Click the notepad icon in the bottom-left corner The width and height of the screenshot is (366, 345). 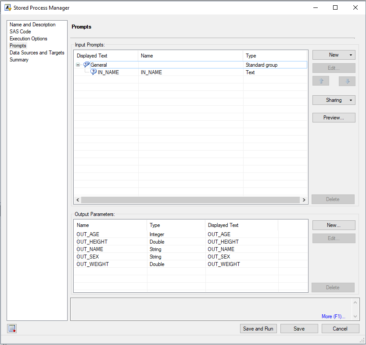(x=12, y=328)
